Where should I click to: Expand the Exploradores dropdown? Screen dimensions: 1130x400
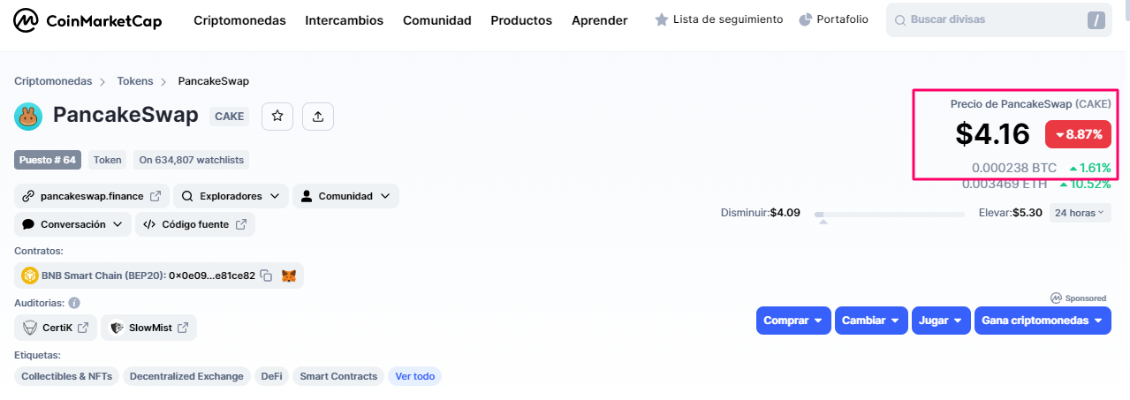[231, 196]
